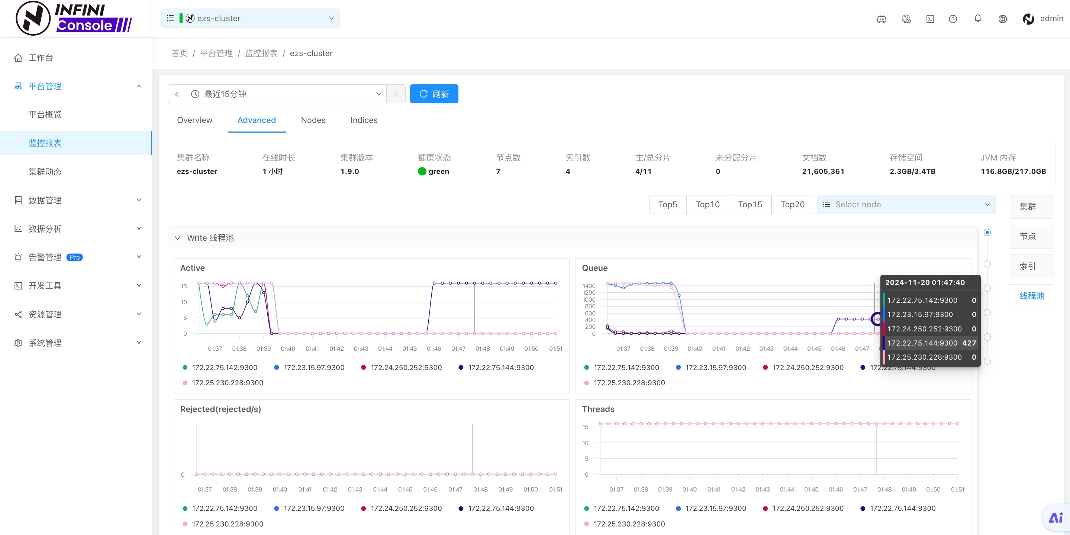This screenshot has height=535, width=1070.
Task: Toggle 172.25.230.228:9300 series in Rejected legend
Action: pyautogui.click(x=223, y=524)
